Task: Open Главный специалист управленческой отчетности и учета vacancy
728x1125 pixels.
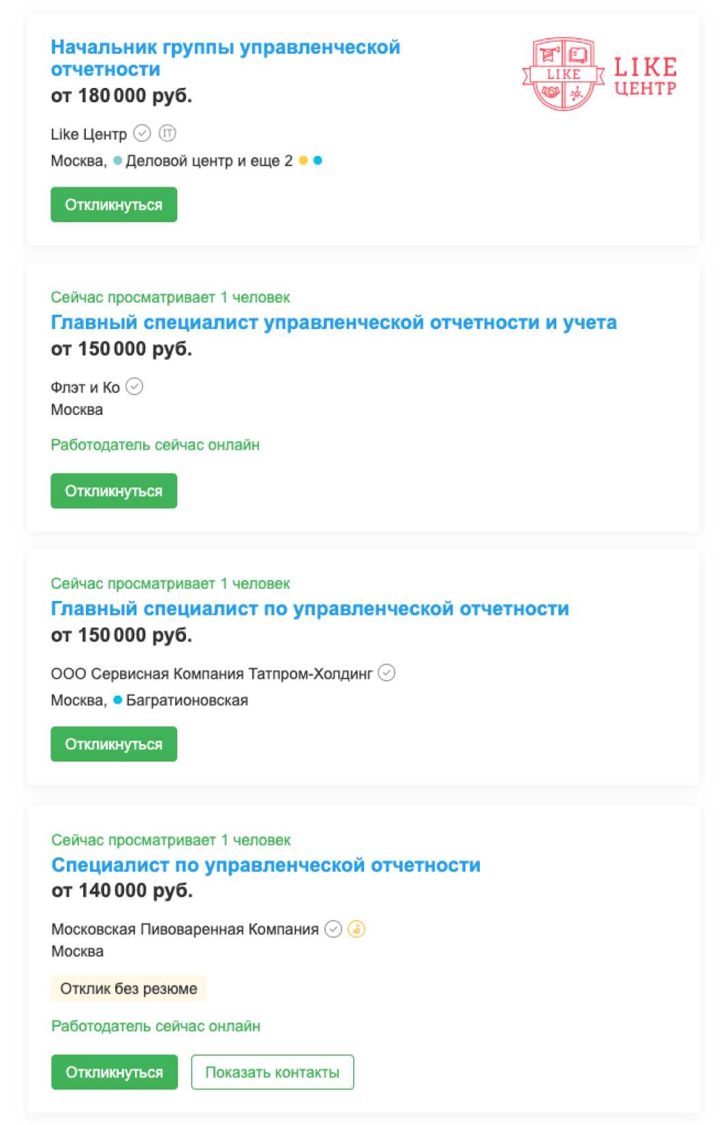Action: pos(333,322)
